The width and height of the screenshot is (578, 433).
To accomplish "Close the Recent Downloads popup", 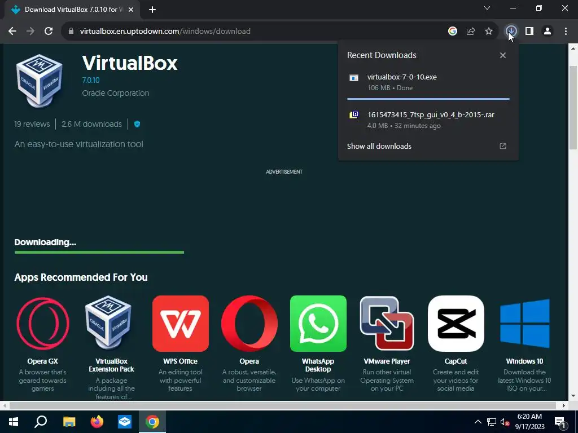I will click(503, 55).
